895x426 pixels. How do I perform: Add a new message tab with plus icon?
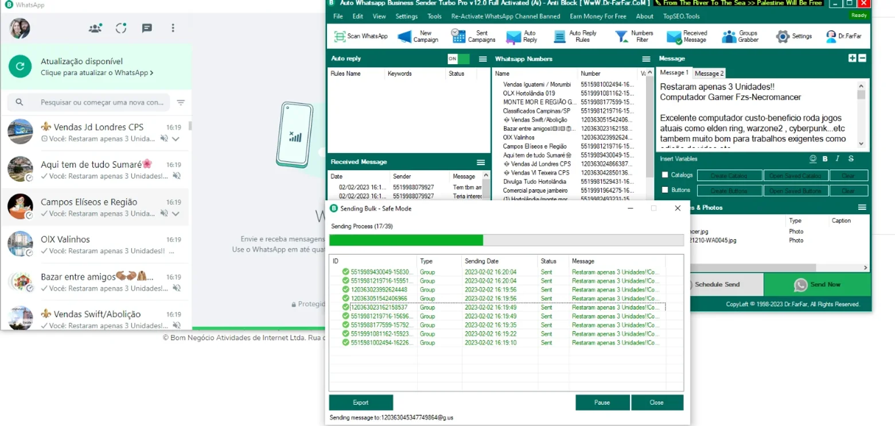click(853, 58)
